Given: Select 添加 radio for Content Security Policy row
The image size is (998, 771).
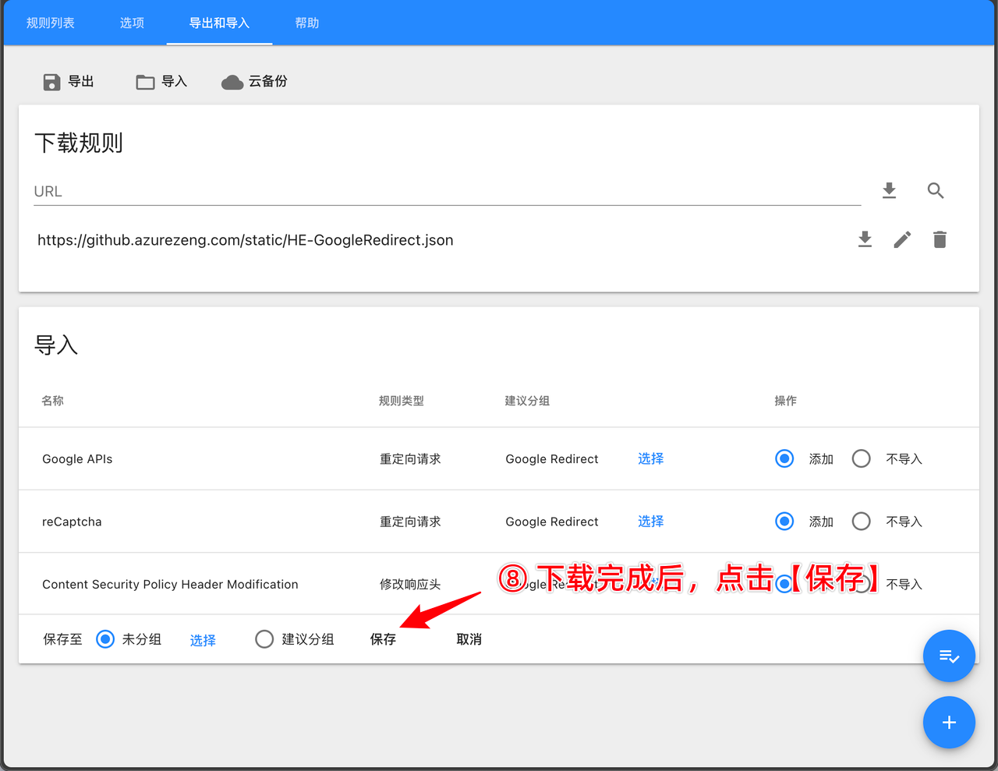Looking at the screenshot, I should [x=784, y=583].
